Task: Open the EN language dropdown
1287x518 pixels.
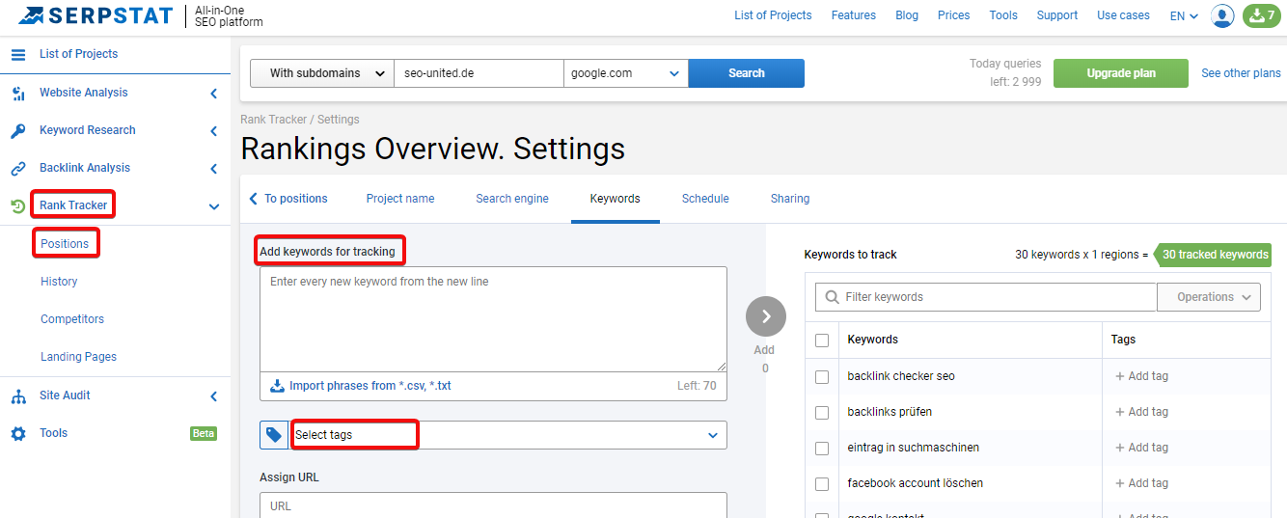Action: point(1184,15)
